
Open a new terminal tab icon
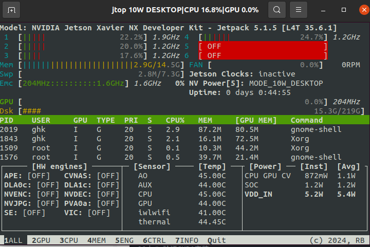(x=11, y=10)
